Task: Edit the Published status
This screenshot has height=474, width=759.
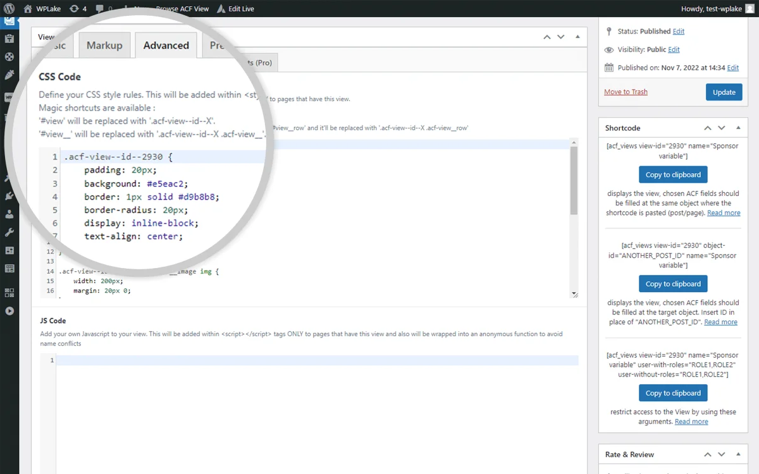Action: coord(679,32)
